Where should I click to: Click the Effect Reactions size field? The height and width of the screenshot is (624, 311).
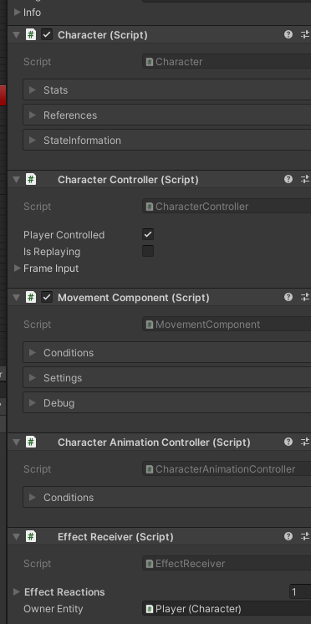click(300, 591)
